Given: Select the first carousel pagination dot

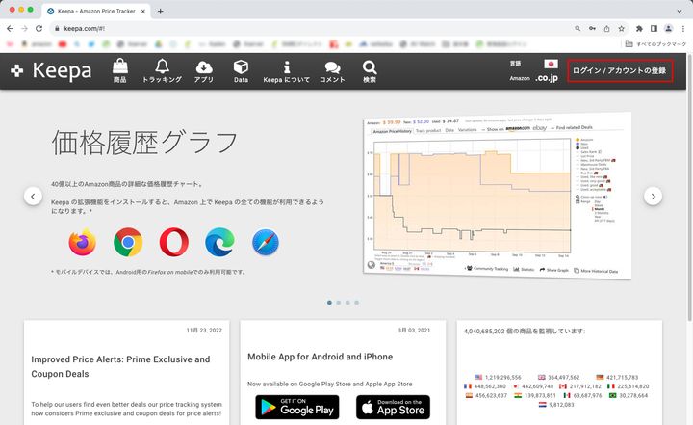Looking at the screenshot, I should [329, 303].
